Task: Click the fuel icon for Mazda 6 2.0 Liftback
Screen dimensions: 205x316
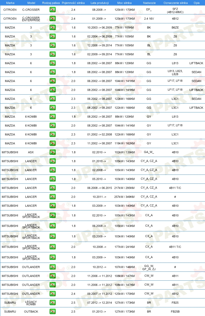Action: [52, 90]
